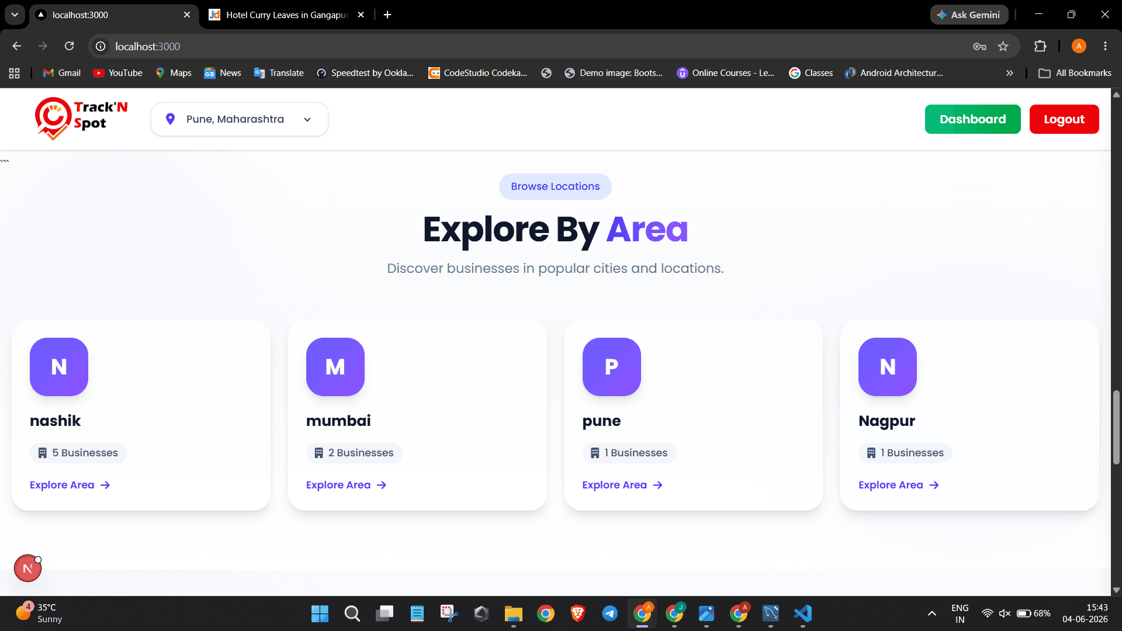Open the Gmail bookmark

(x=62, y=73)
